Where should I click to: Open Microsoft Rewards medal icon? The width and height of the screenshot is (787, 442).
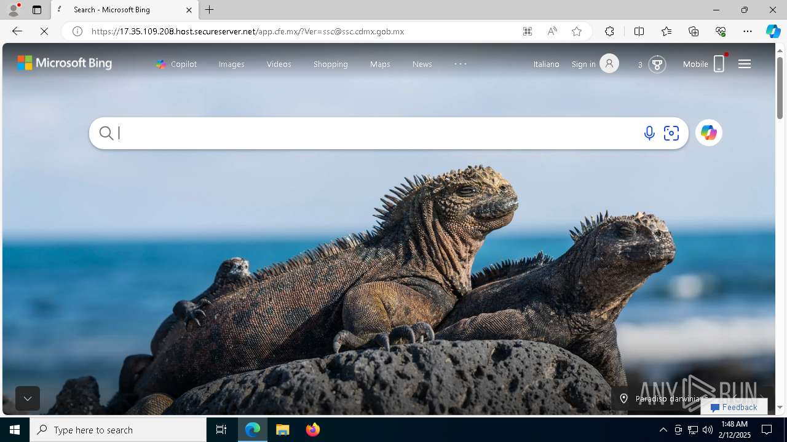657,64
